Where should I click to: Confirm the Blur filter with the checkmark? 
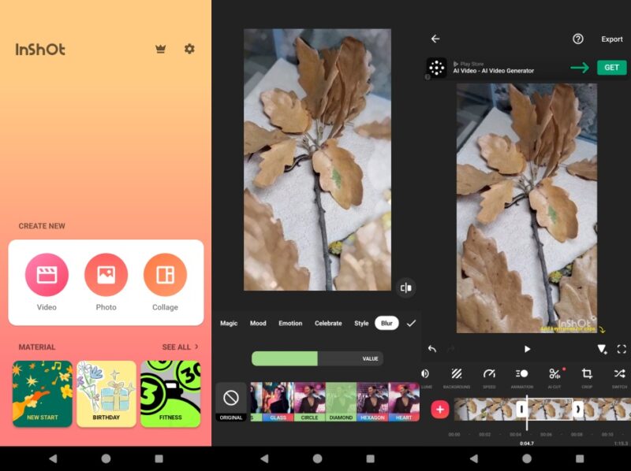(x=411, y=323)
